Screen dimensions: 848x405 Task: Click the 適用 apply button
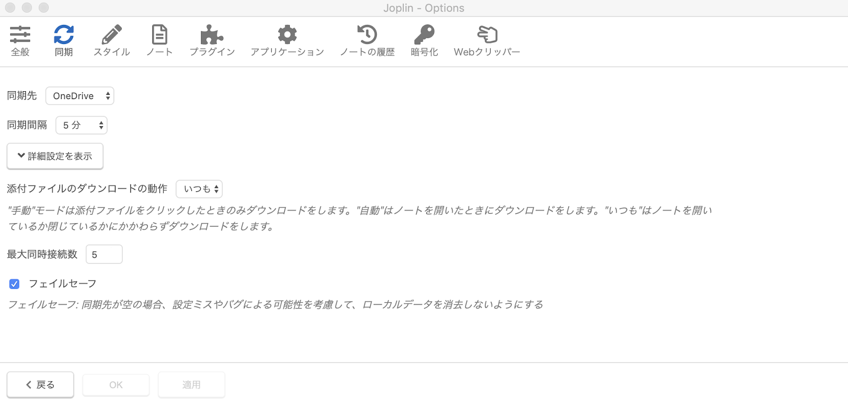tap(191, 385)
